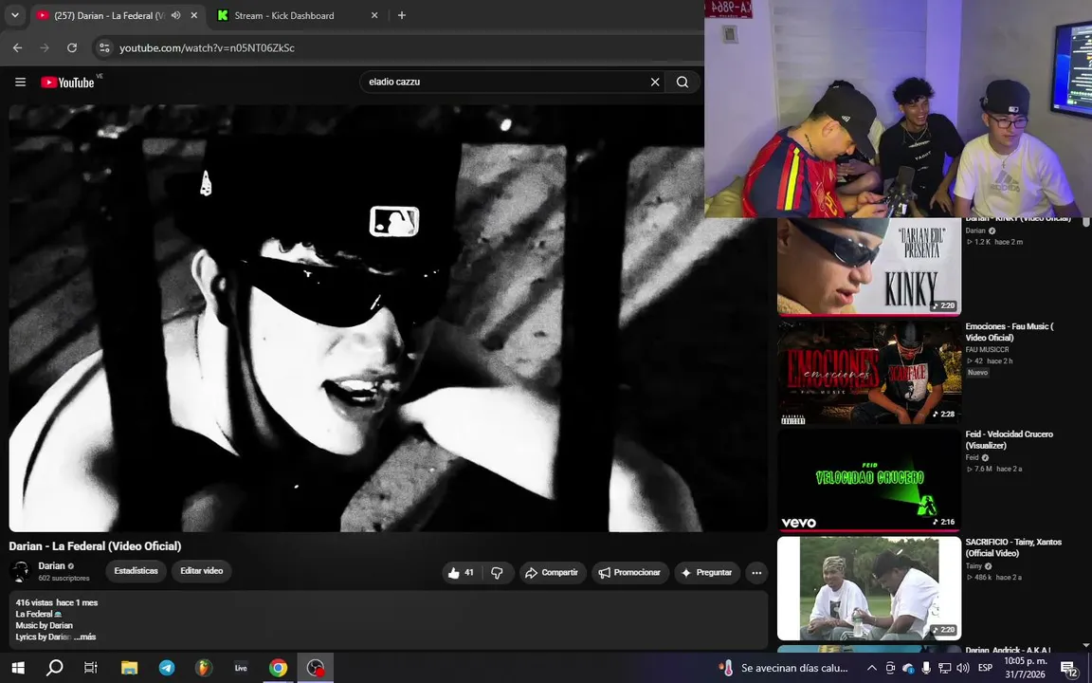
Task: Open microphone icon in system tray
Action: tap(925, 668)
